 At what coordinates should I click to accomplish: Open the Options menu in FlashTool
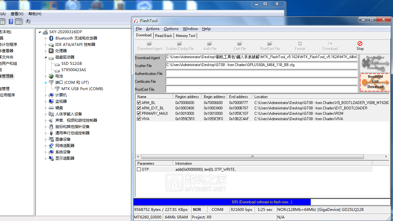[171, 29]
